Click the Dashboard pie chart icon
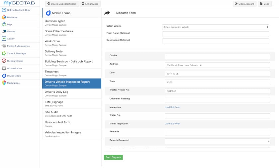 pos(4,17)
